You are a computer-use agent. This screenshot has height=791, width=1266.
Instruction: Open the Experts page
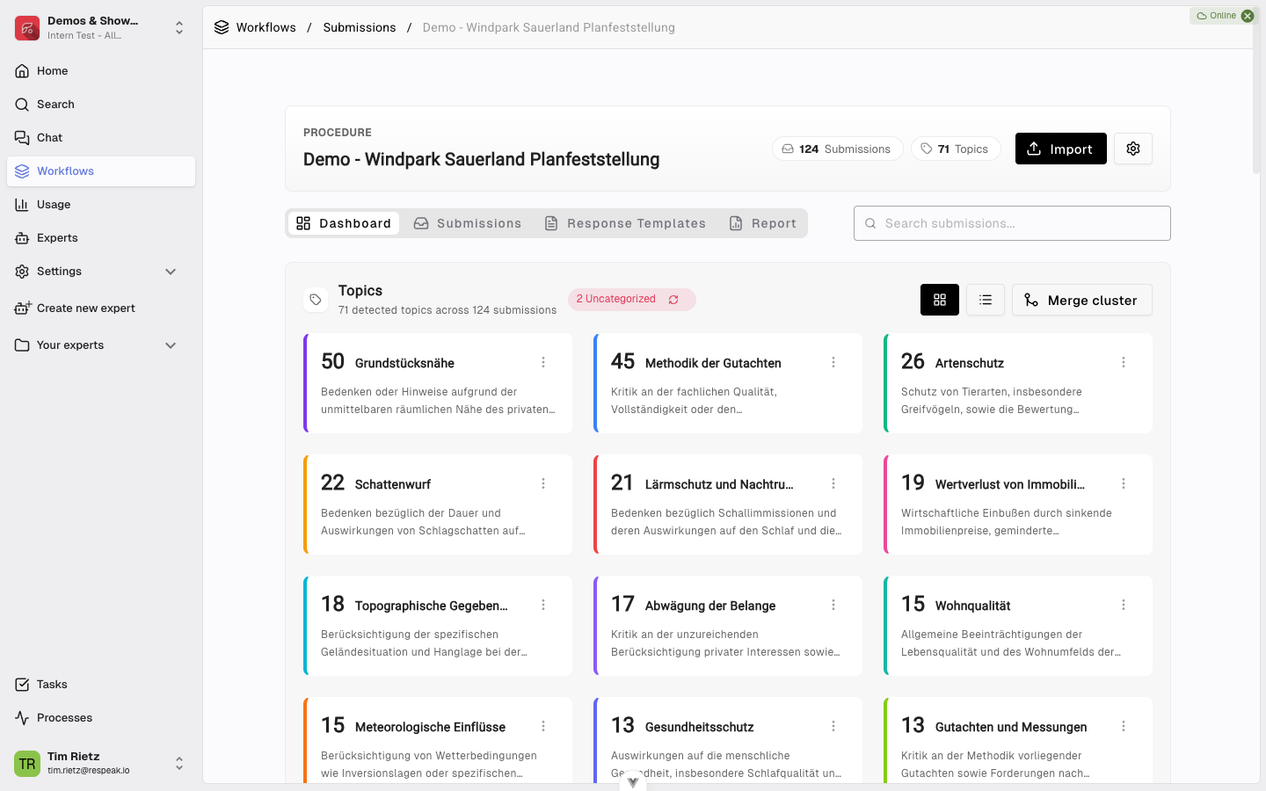(x=101, y=238)
